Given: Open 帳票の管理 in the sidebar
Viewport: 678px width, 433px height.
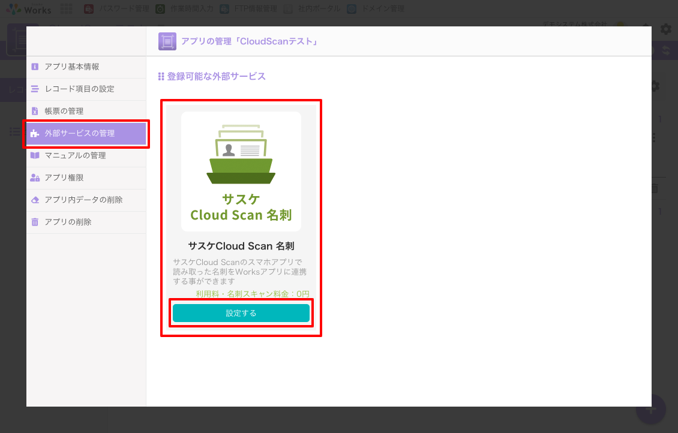Looking at the screenshot, I should tap(64, 111).
